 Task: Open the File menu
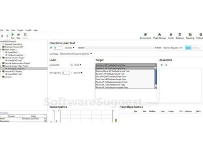click(x=2, y=30)
